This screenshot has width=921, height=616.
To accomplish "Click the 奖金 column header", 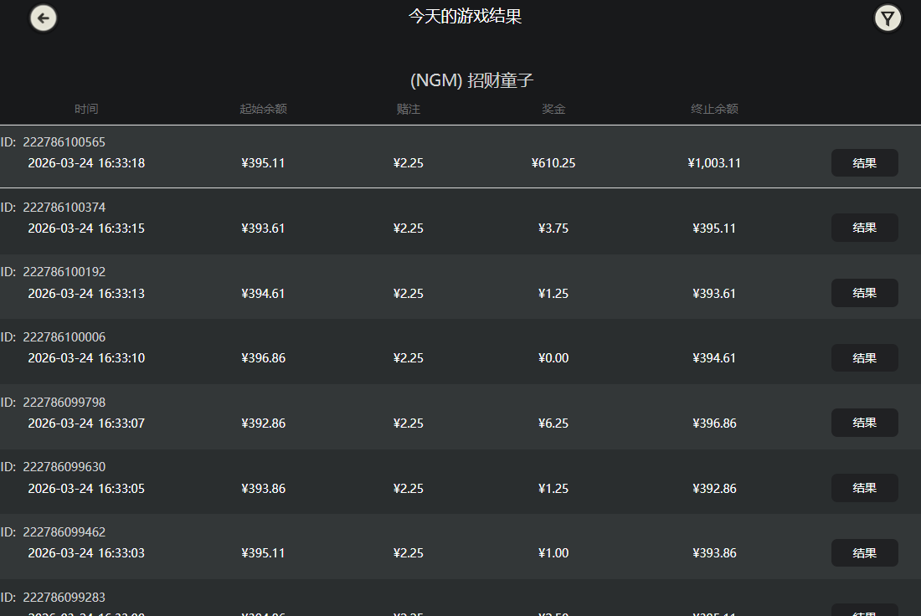I will [x=553, y=109].
